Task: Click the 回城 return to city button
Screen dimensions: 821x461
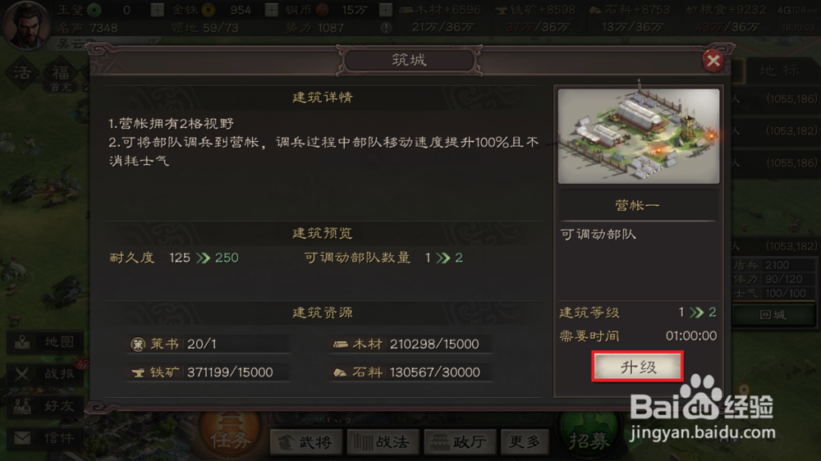Action: (x=773, y=314)
